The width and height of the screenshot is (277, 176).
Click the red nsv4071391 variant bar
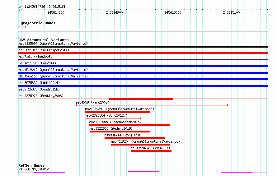(x=117, y=112)
